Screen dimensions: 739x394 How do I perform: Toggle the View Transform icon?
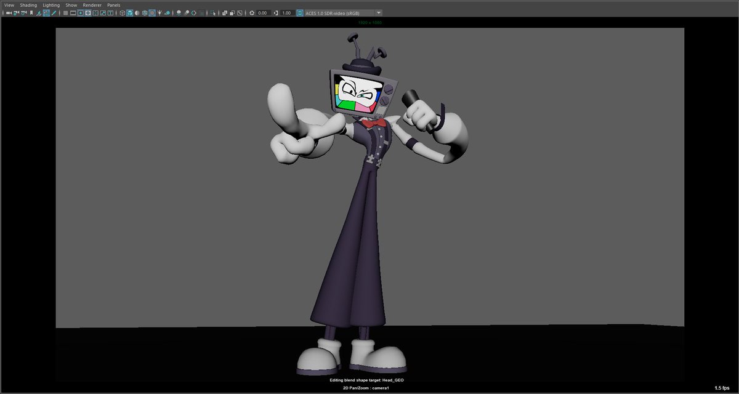click(300, 13)
